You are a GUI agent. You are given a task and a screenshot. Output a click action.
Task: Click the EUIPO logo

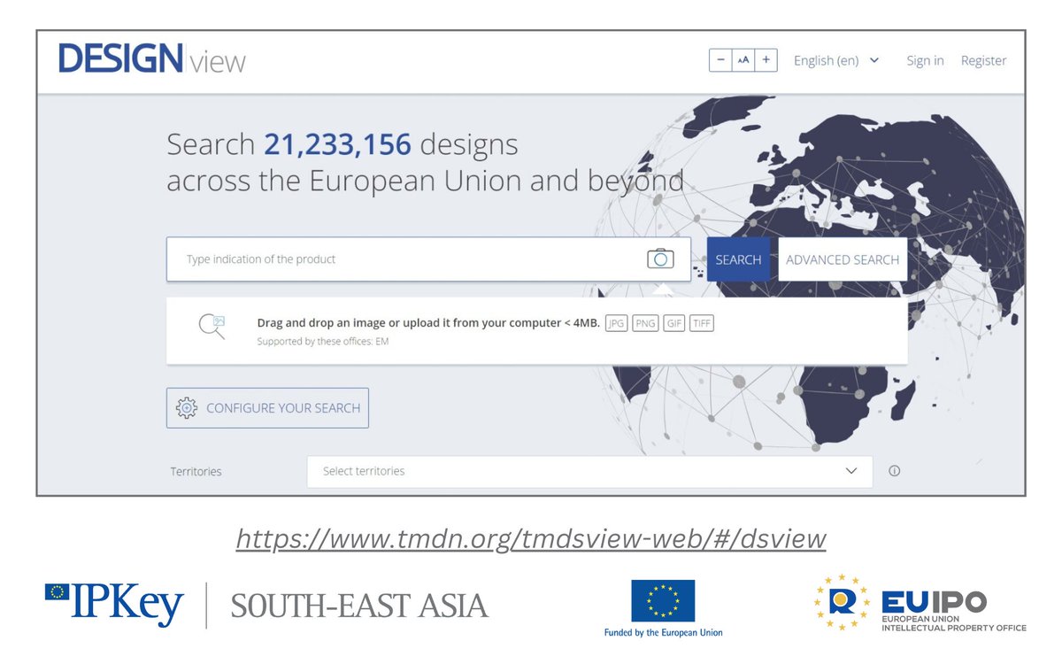pyautogui.click(x=920, y=604)
